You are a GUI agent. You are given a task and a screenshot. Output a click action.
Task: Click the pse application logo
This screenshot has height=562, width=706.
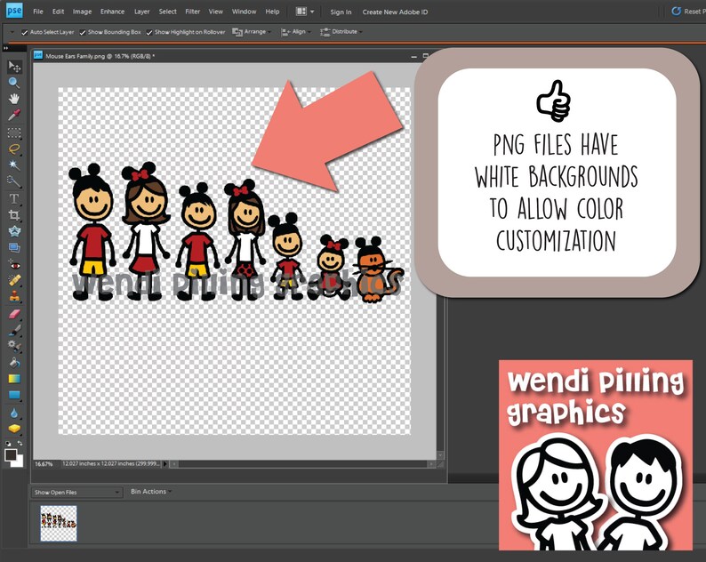point(14,11)
